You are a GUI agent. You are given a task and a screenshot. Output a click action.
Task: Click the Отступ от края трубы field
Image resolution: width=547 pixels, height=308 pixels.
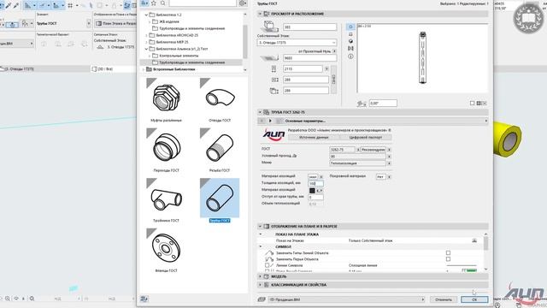(315, 198)
